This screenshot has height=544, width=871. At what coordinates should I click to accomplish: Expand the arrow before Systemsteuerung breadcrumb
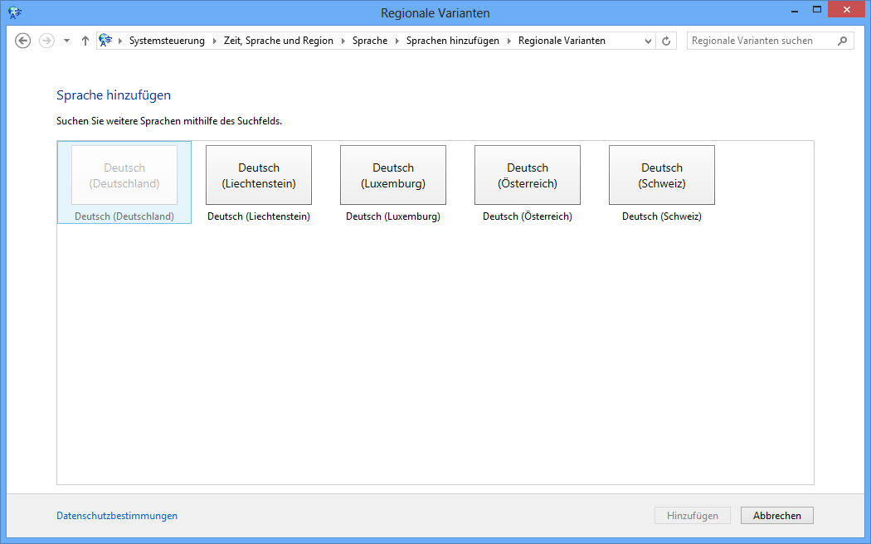tap(120, 41)
